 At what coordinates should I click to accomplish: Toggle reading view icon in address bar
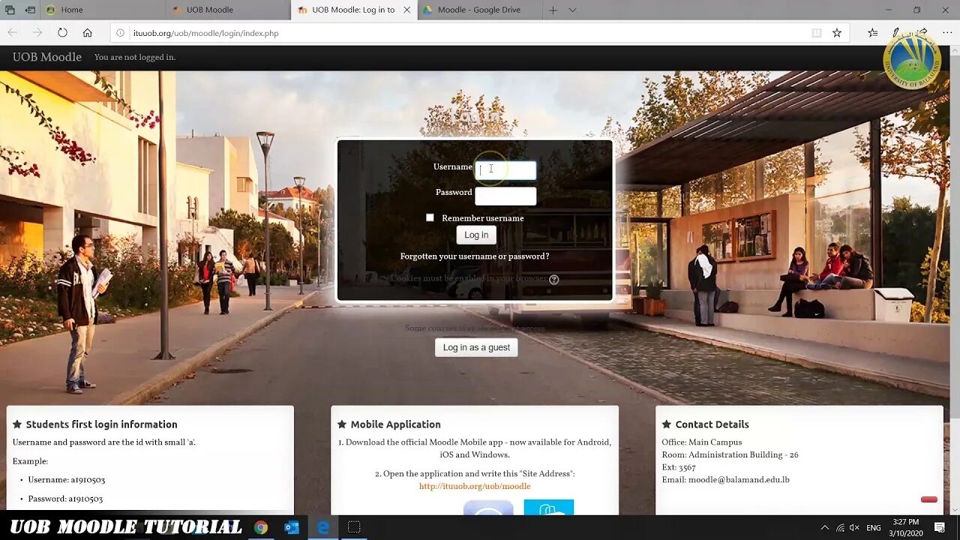[x=816, y=33]
